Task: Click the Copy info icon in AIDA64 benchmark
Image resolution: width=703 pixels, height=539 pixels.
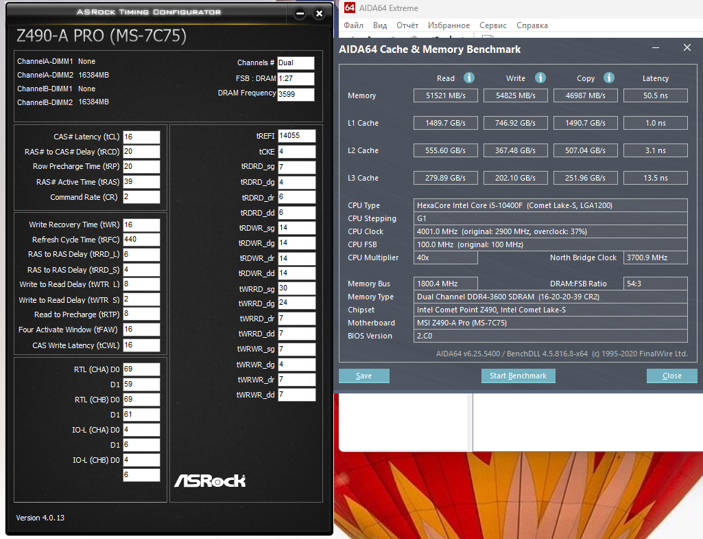Action: (x=608, y=78)
